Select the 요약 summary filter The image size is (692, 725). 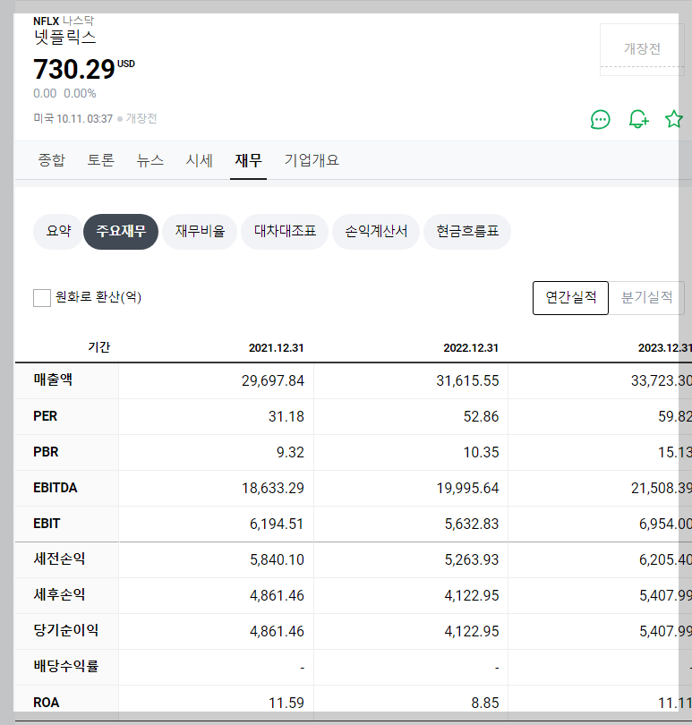(x=57, y=231)
